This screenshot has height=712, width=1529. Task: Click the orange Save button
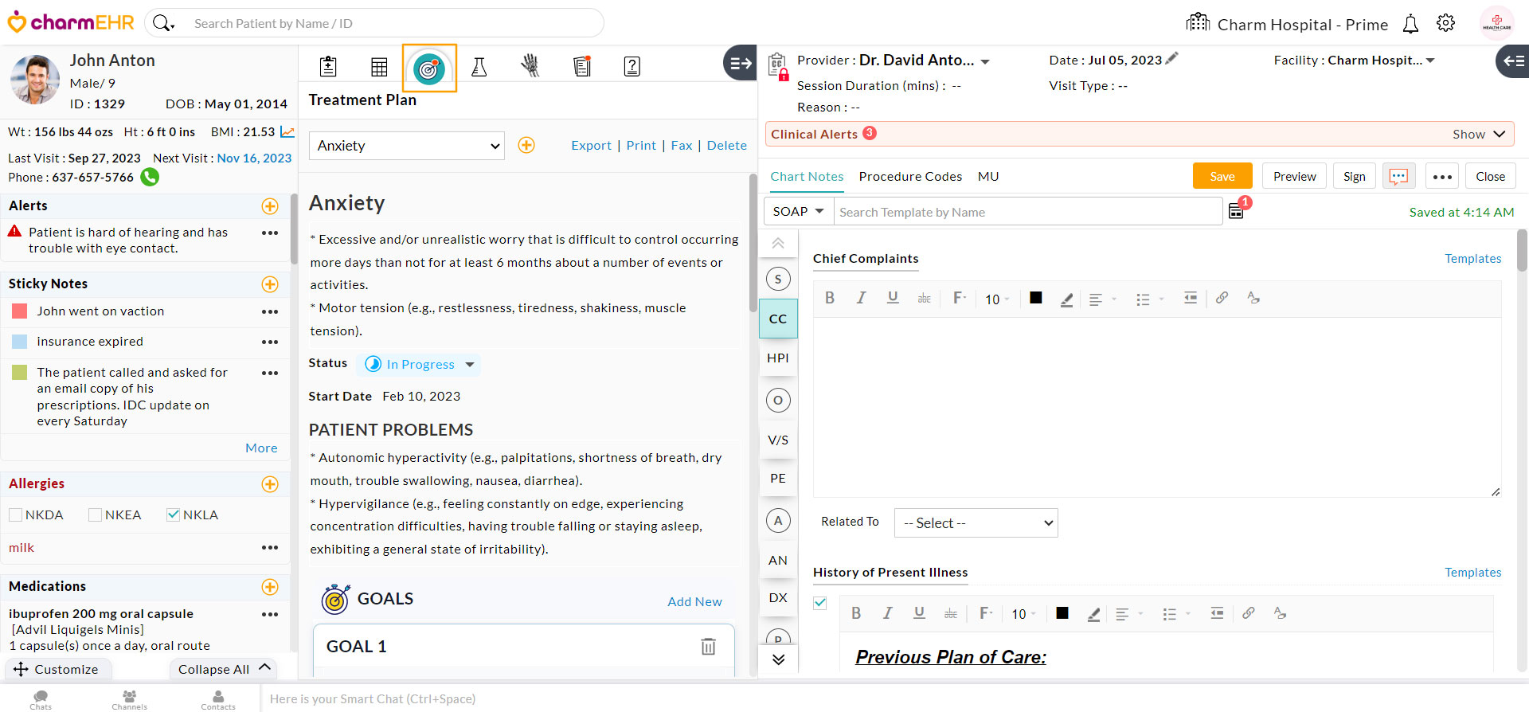point(1222,176)
